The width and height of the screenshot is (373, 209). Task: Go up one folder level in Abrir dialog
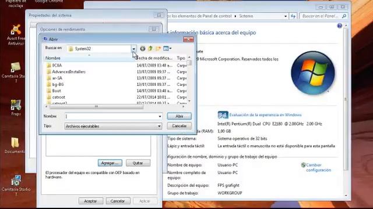coord(150,49)
